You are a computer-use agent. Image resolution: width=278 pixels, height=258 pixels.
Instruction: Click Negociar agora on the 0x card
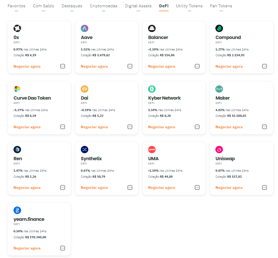coord(27,66)
